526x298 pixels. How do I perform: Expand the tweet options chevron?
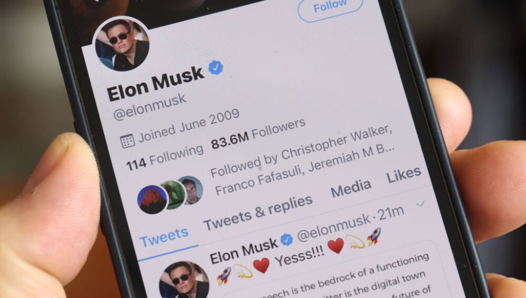point(420,204)
